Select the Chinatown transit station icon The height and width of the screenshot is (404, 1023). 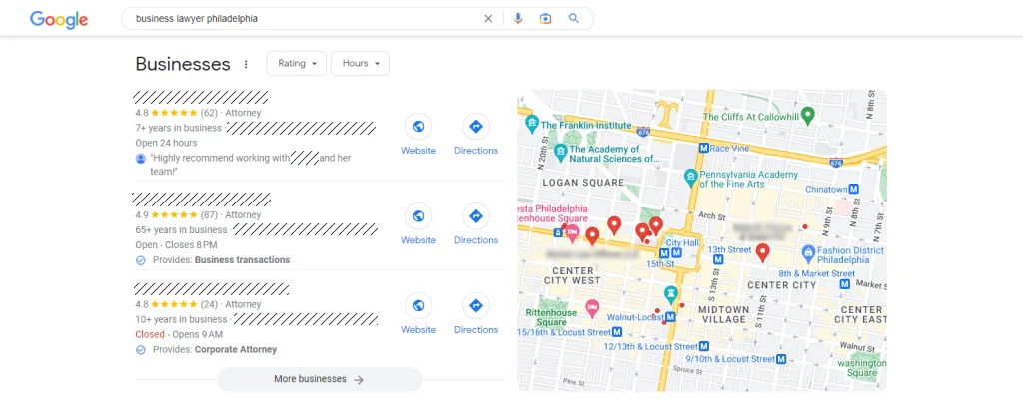853,189
